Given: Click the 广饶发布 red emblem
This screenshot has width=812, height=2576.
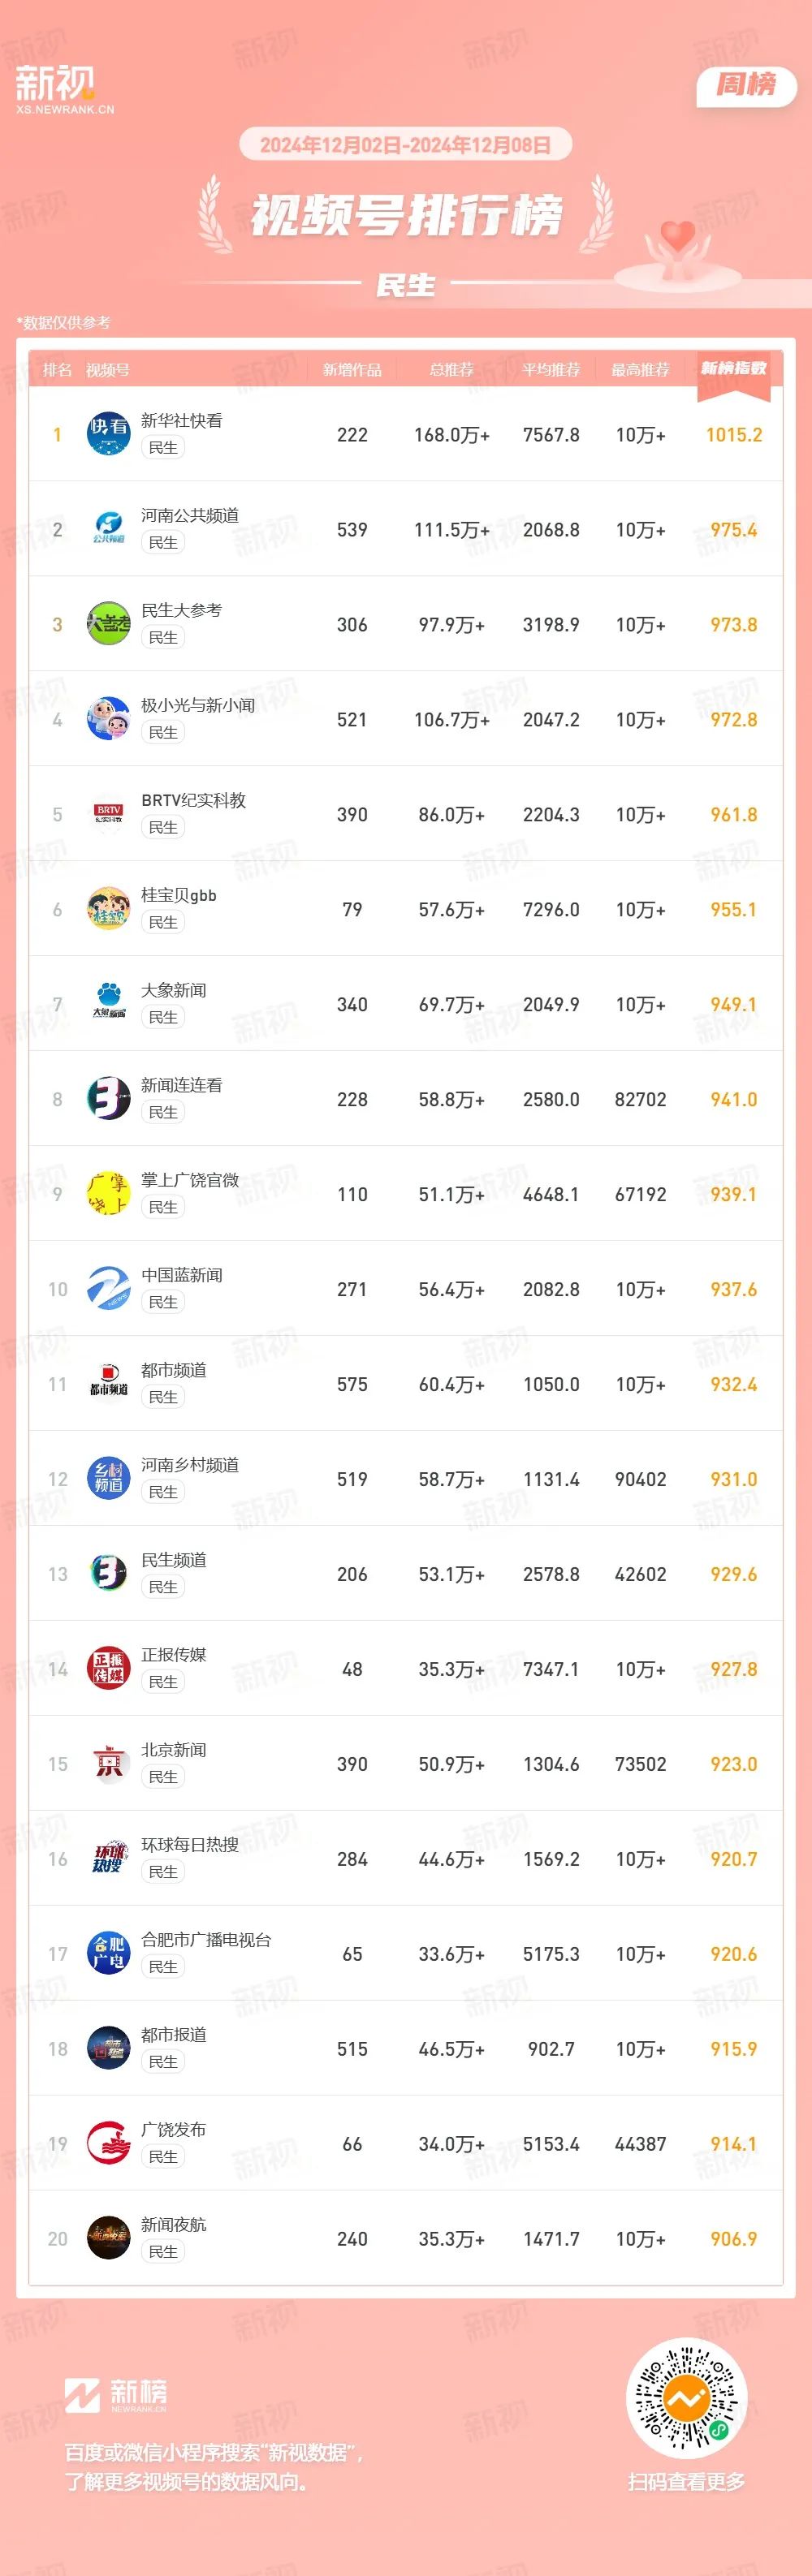Looking at the screenshot, I should tap(108, 2143).
